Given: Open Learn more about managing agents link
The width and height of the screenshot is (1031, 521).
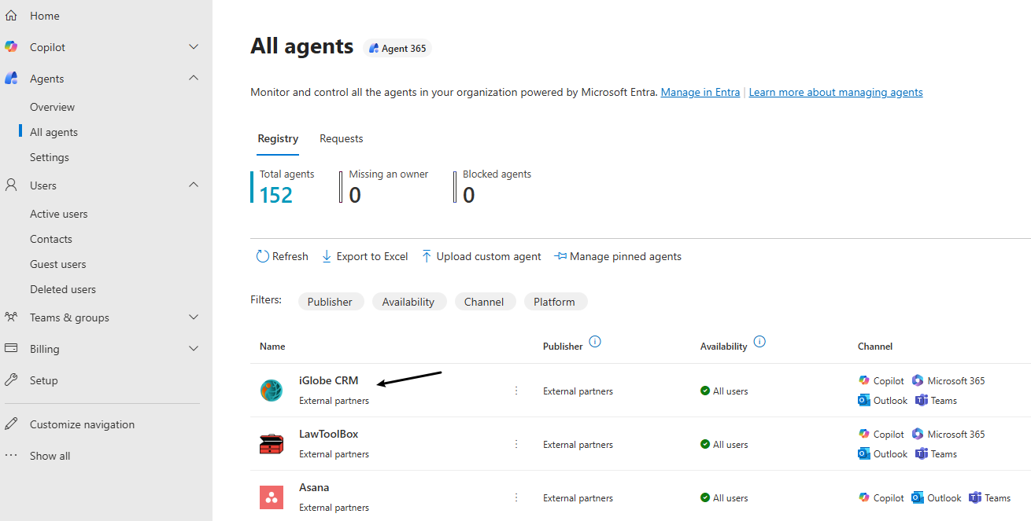Looking at the screenshot, I should (836, 92).
